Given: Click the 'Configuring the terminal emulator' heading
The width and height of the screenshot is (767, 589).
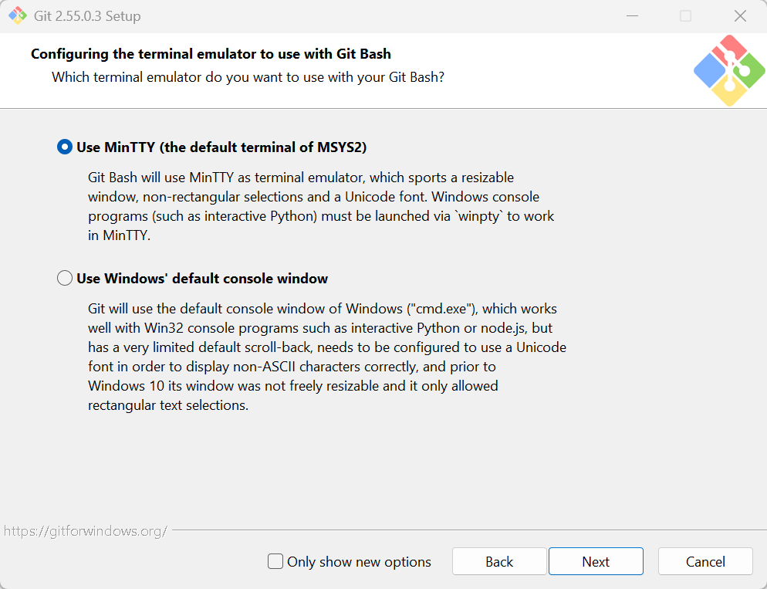Looking at the screenshot, I should 211,54.
